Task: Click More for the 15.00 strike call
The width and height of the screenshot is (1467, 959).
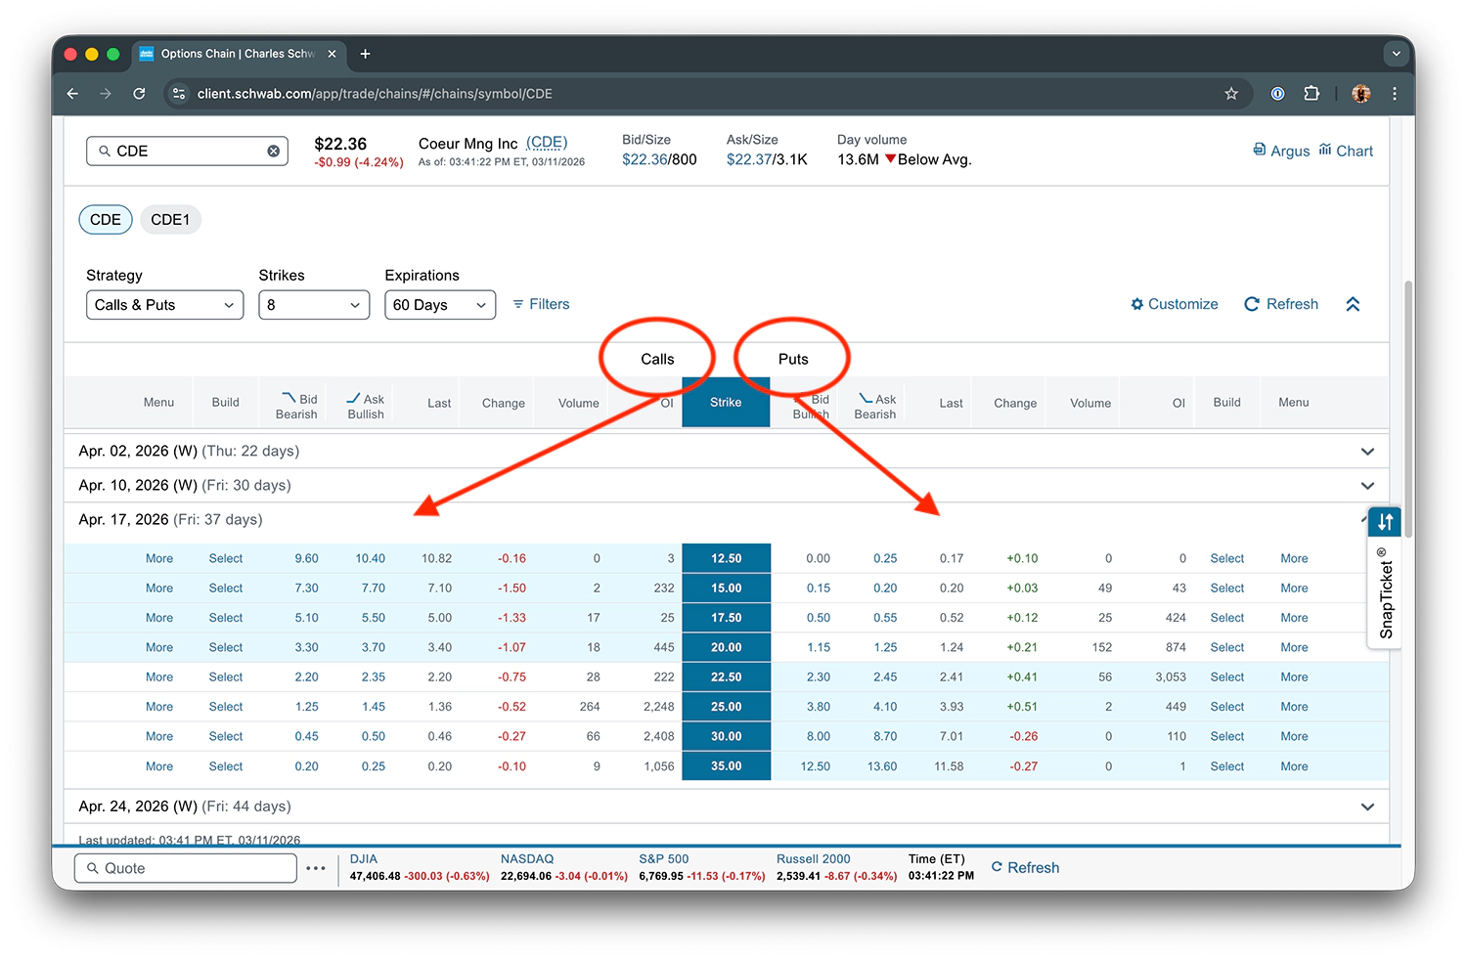Action: click(159, 588)
